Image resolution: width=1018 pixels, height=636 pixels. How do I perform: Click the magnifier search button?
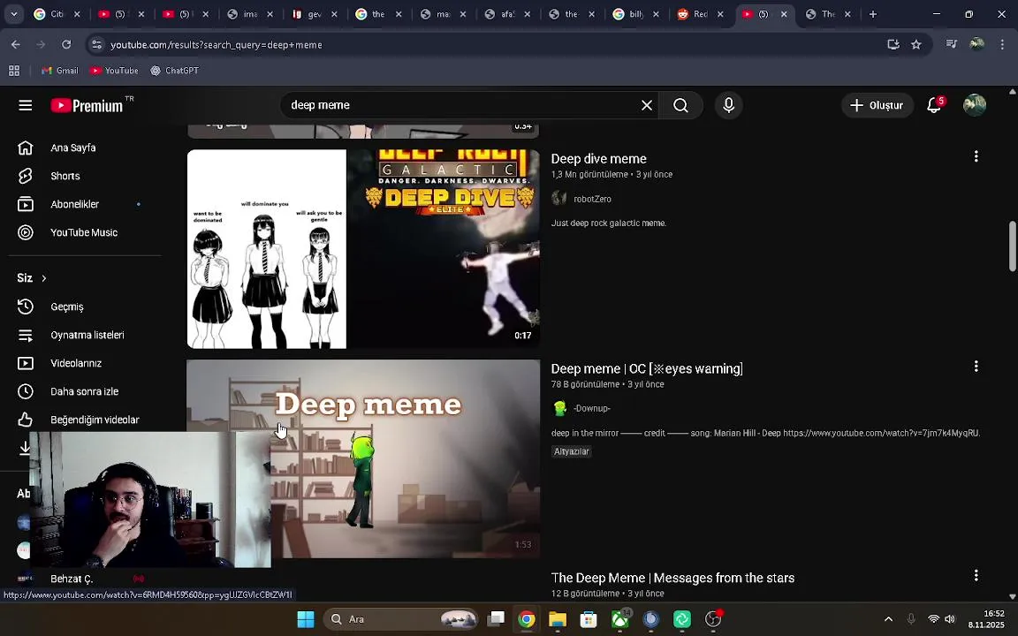coord(680,105)
